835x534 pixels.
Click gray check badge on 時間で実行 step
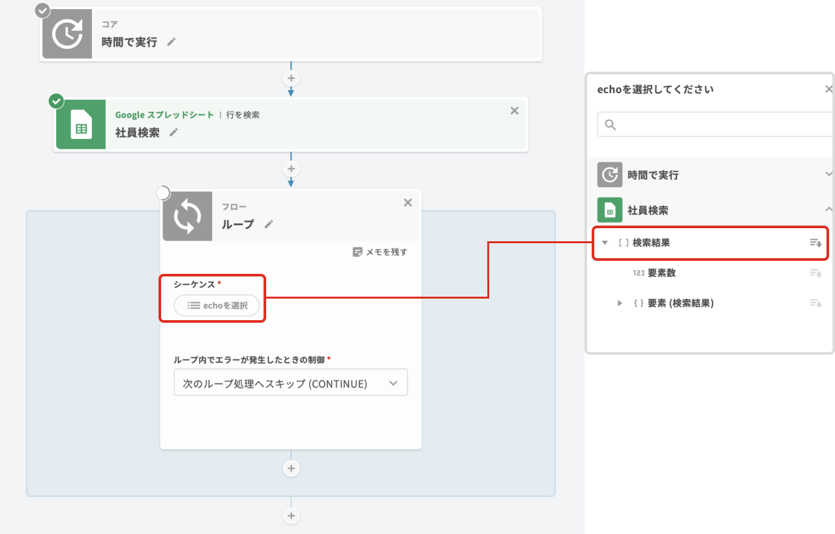[42, 10]
